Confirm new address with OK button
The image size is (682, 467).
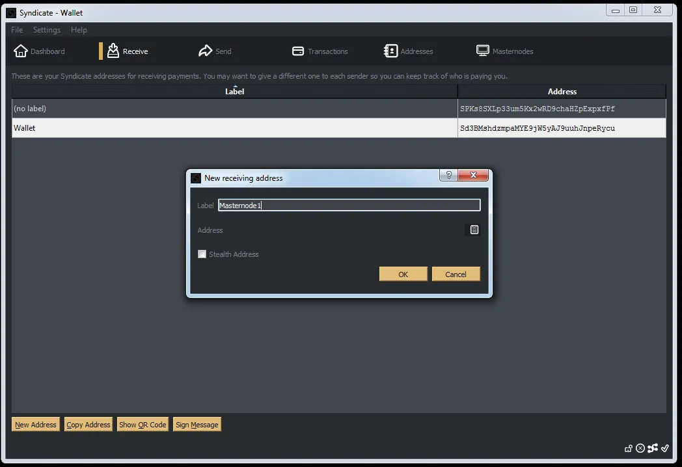click(x=403, y=274)
